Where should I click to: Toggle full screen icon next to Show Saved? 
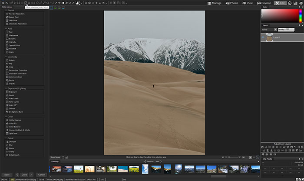click(x=63, y=158)
